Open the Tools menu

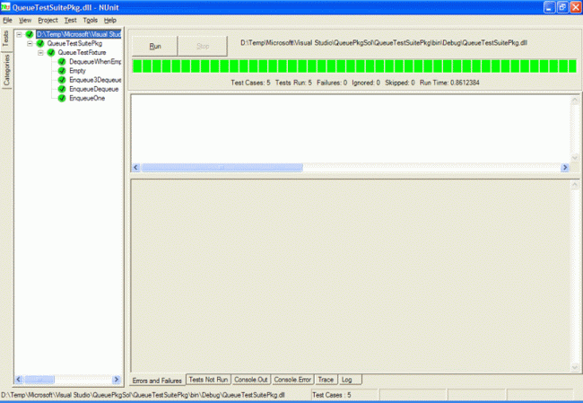tap(91, 20)
